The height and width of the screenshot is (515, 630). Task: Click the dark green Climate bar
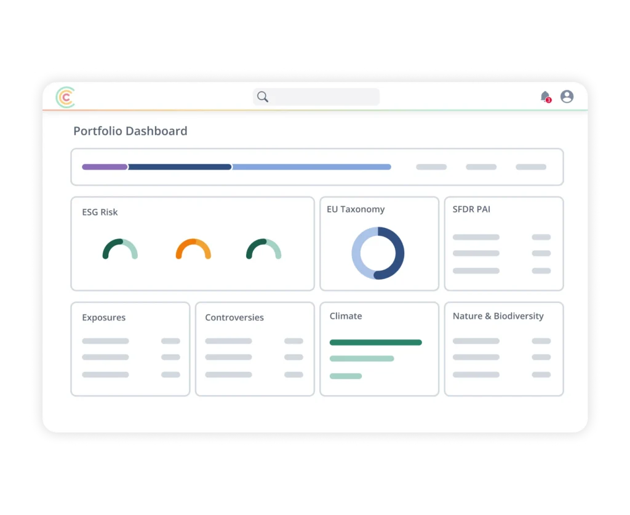(376, 342)
